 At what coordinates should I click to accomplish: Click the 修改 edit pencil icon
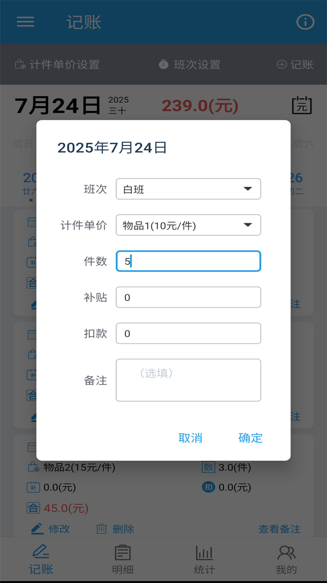coord(37,529)
